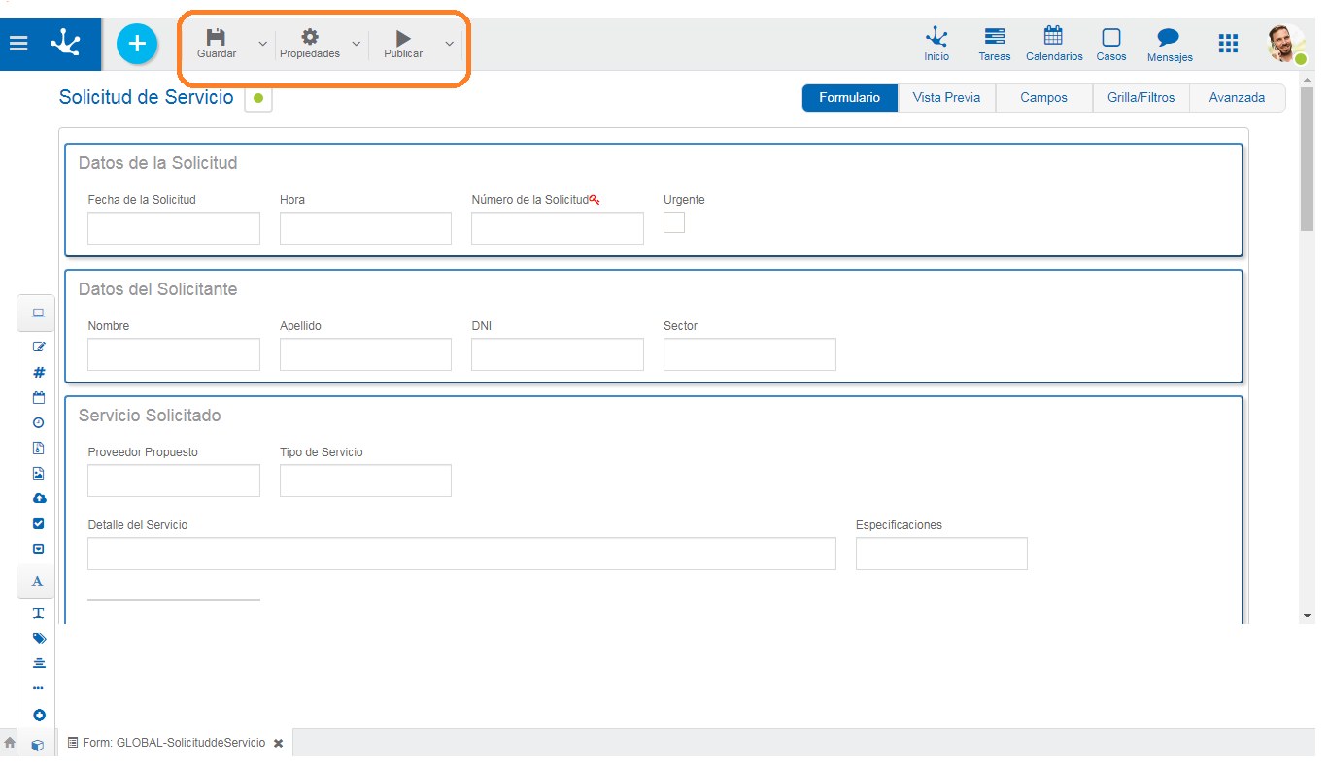Select the Formulario tab
The width and height of the screenshot is (1328, 767).
(849, 98)
